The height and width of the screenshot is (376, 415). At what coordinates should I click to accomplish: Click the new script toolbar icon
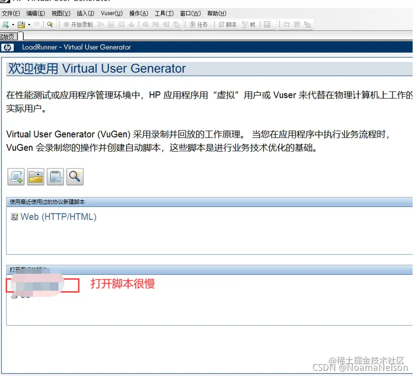point(6,25)
